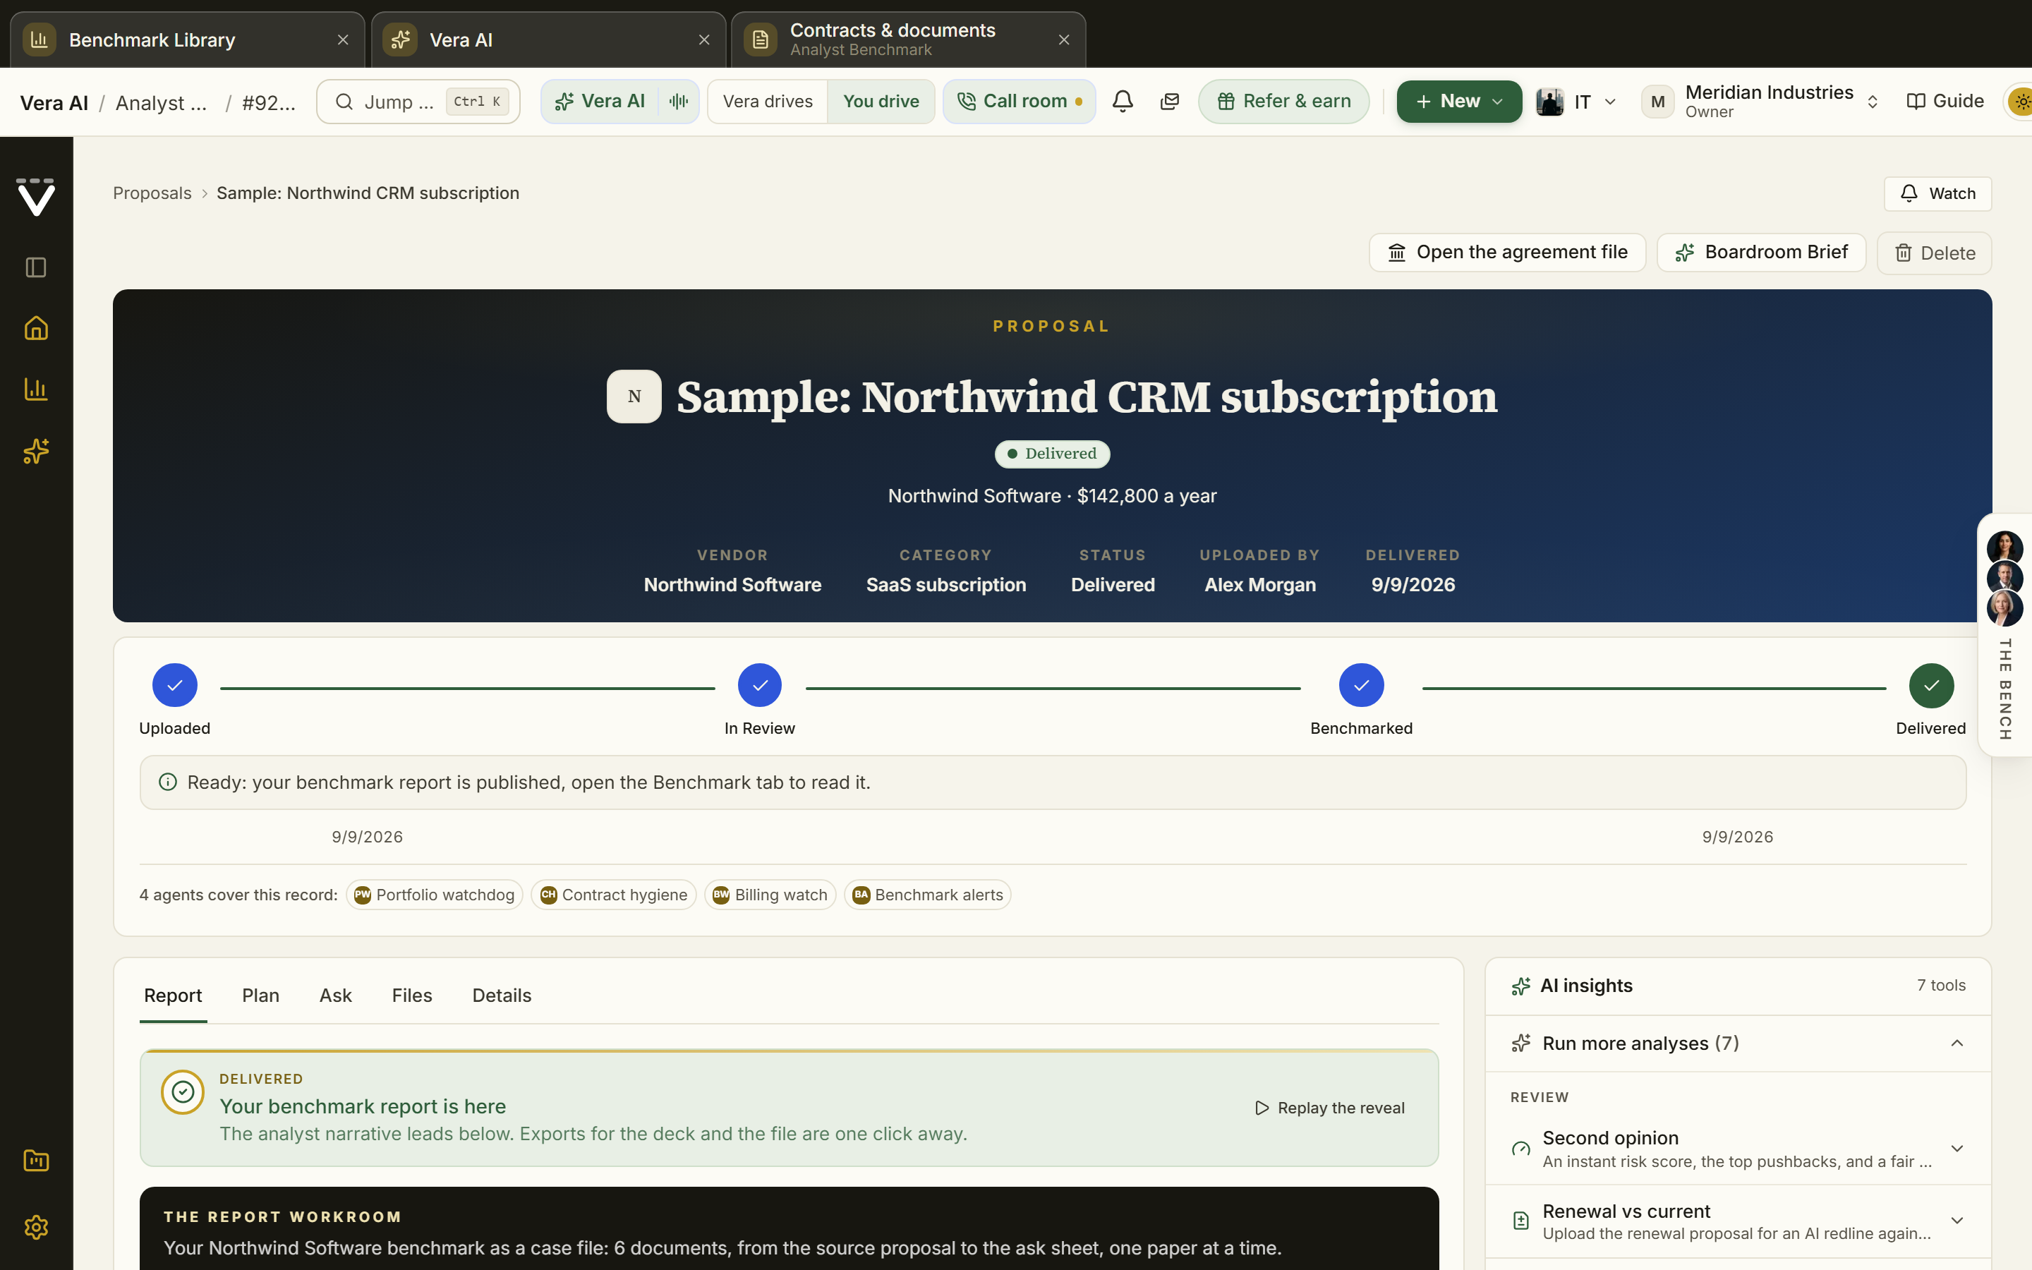
Task: Replay the reveal
Action: point(1329,1108)
